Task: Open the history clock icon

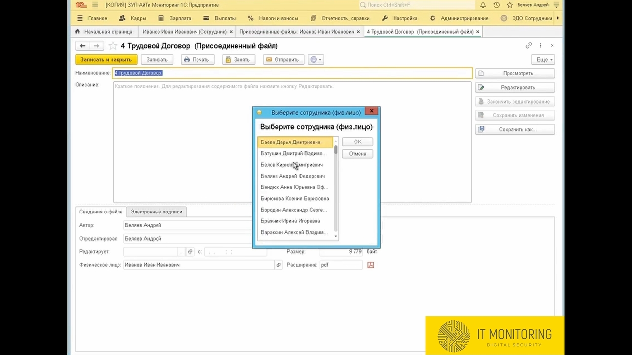Action: [x=496, y=5]
